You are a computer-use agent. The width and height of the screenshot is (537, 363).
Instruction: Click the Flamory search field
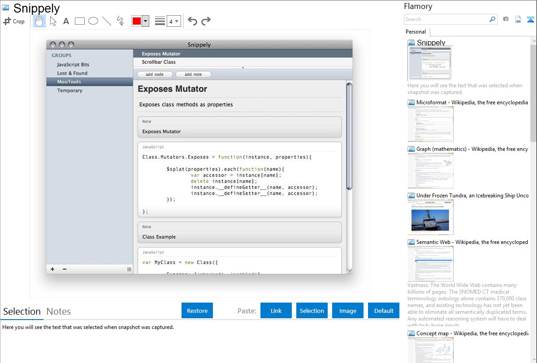point(446,19)
